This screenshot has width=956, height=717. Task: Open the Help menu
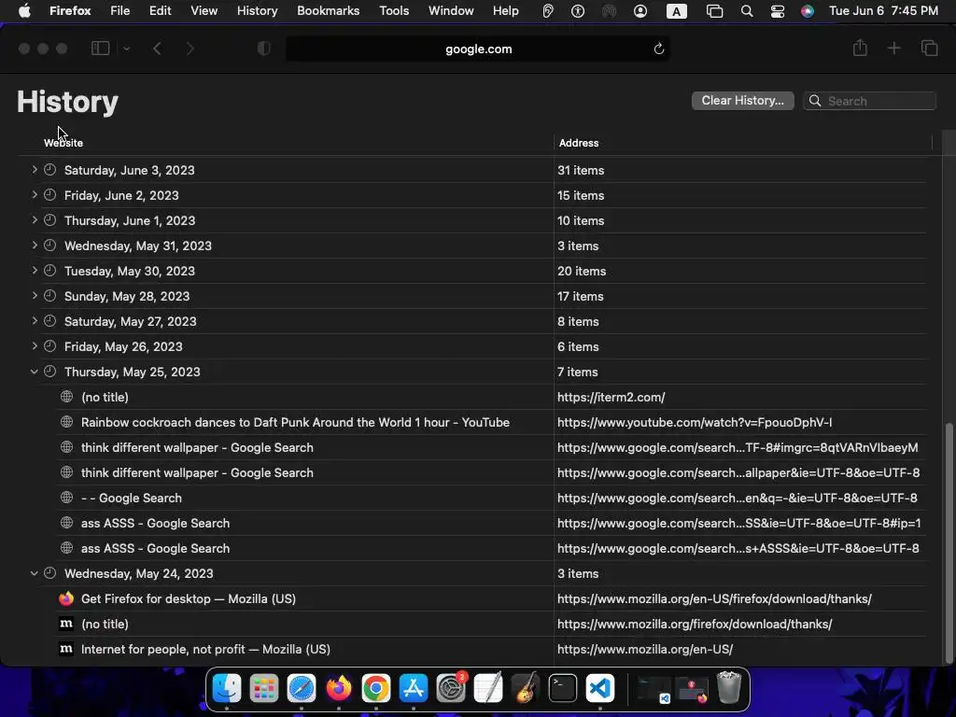tap(505, 11)
